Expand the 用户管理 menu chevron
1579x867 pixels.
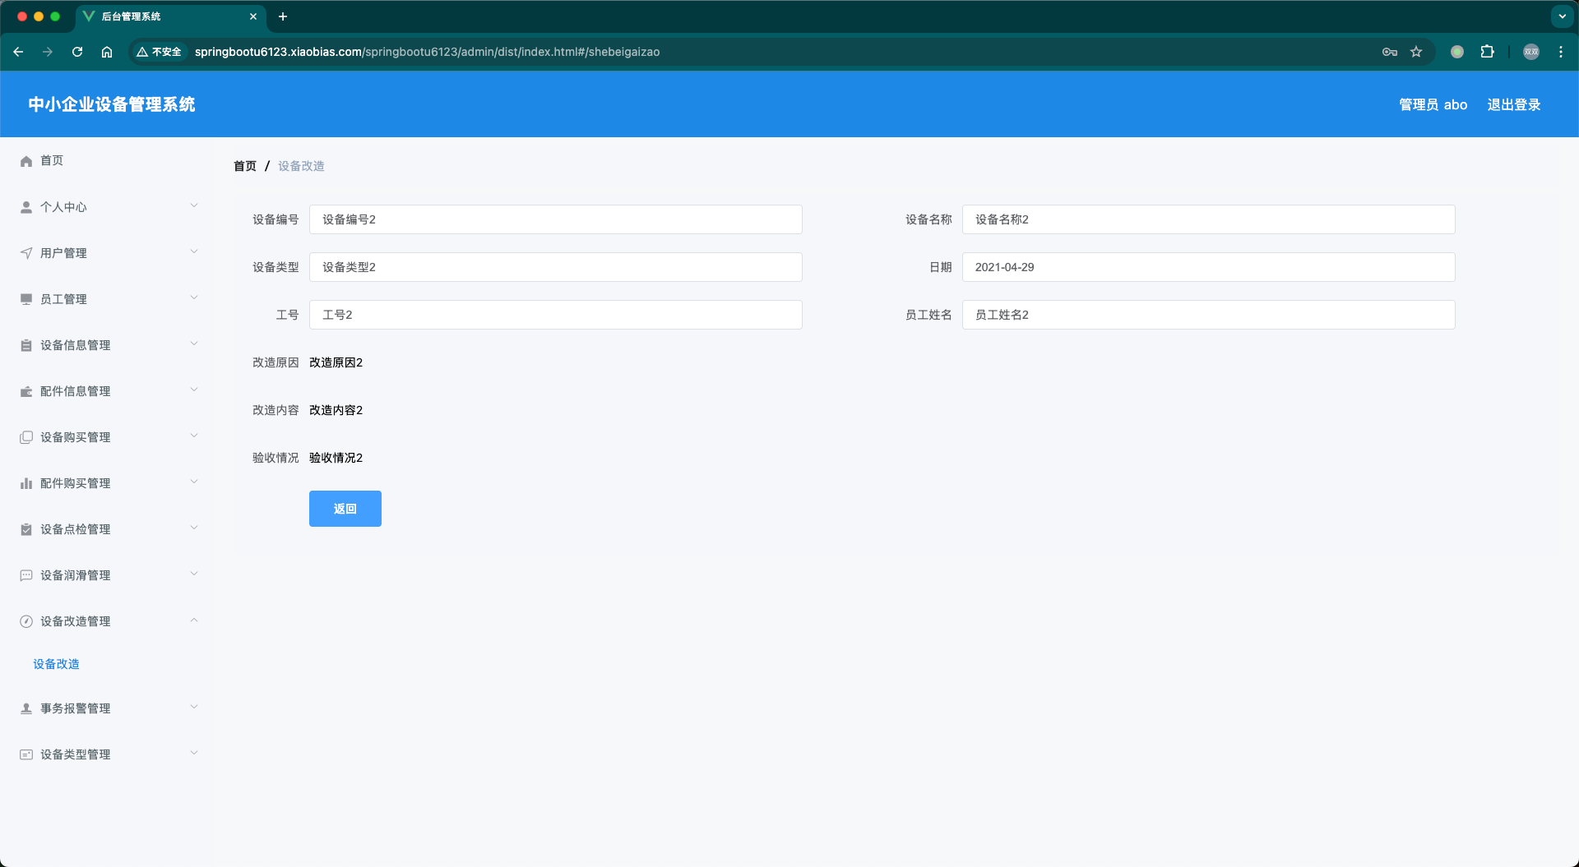pos(194,252)
